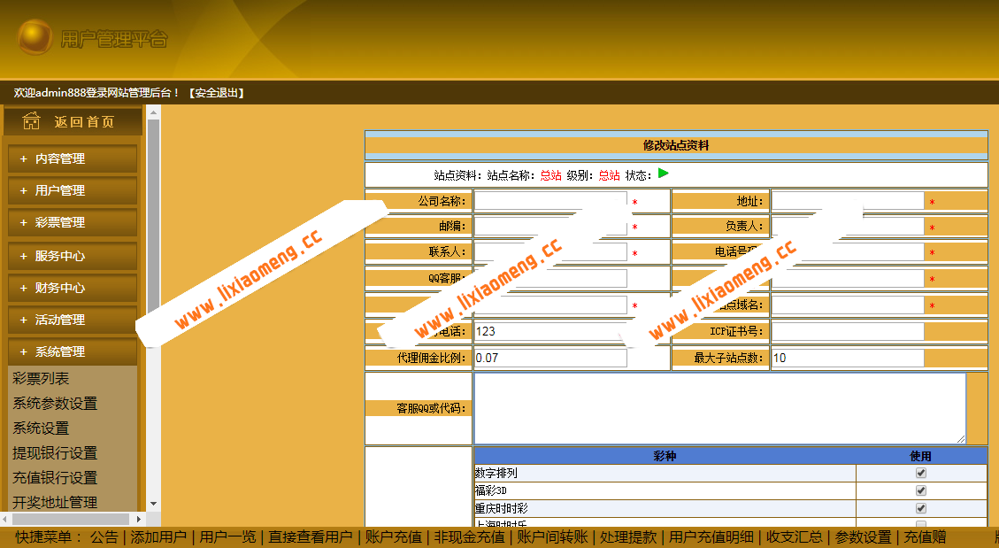Click the golden orb platform logo
Screen dimensions: 999x548
(x=35, y=37)
